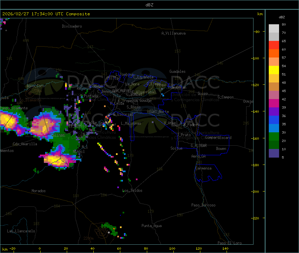Image resolution: width=299 pixels, height=253 pixels.
Task: Click the Los_Toldos map label
Action: (x=132, y=190)
